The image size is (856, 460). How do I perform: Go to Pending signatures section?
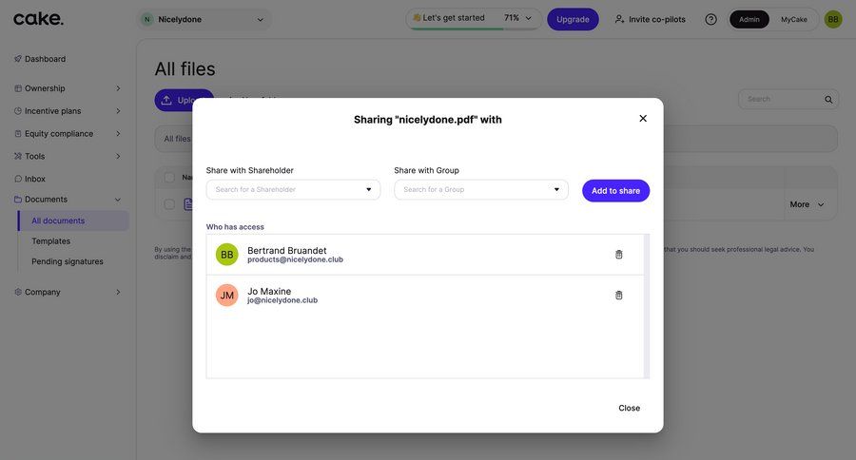pos(68,261)
